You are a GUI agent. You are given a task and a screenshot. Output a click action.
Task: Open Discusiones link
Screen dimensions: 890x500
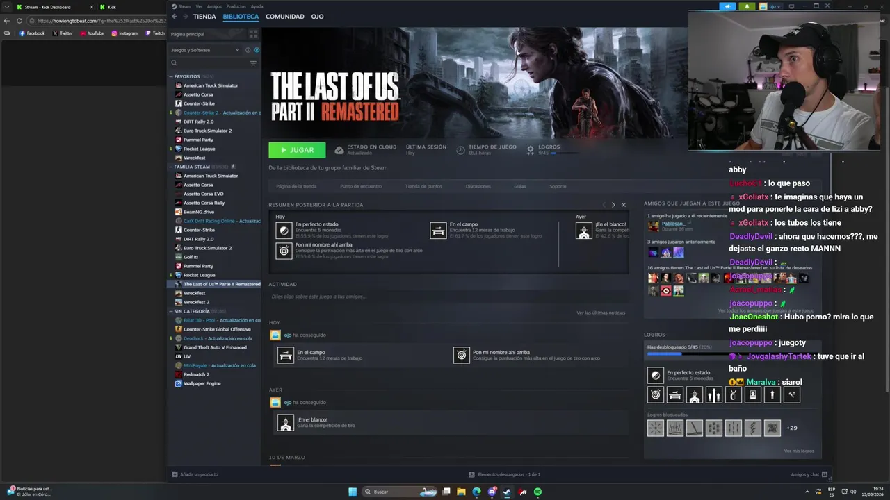click(478, 186)
